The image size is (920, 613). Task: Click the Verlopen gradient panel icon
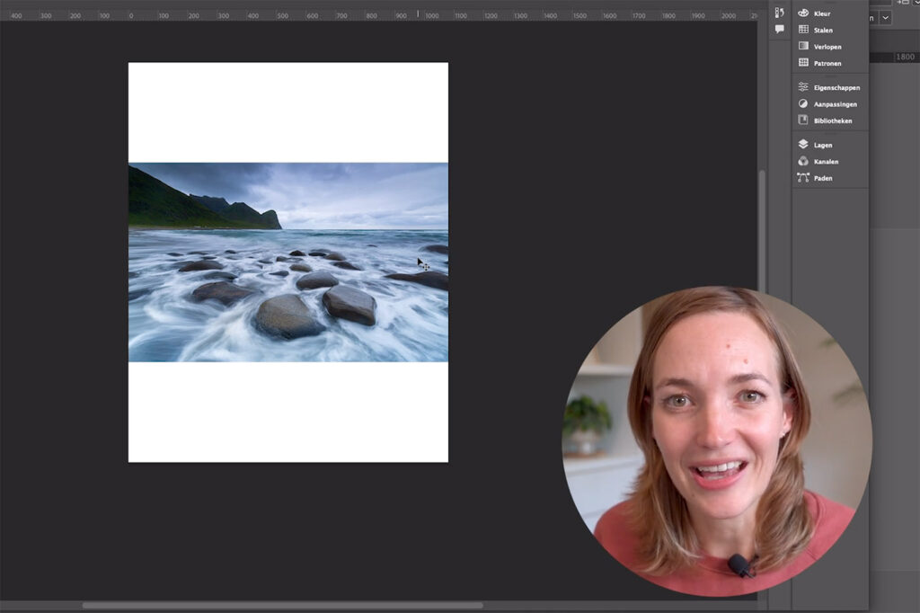point(803,46)
